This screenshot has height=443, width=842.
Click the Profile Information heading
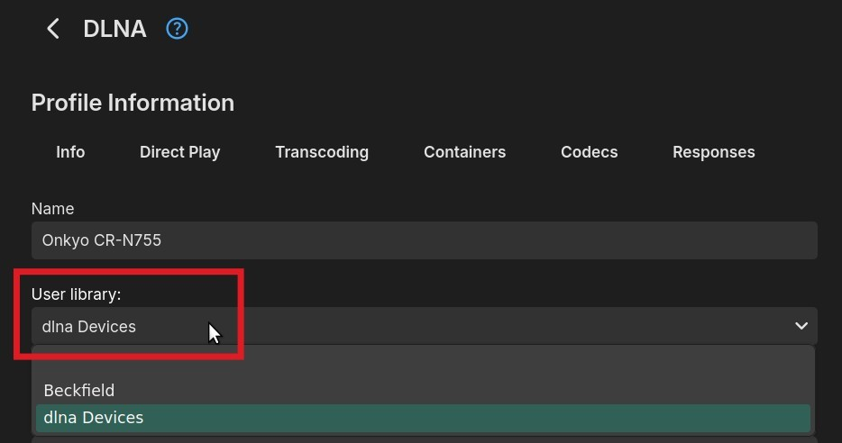pos(133,103)
